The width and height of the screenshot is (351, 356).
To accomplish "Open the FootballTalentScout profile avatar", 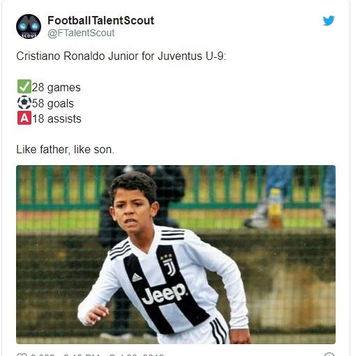I will click(29, 26).
